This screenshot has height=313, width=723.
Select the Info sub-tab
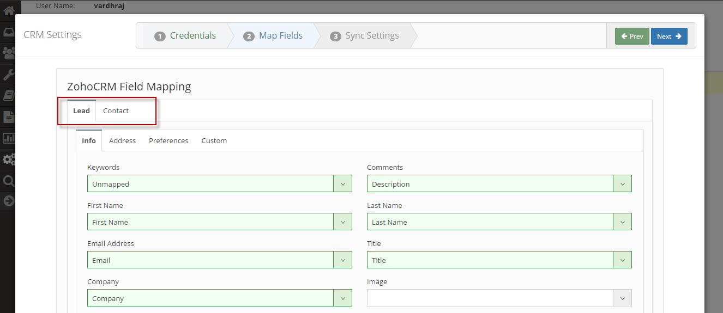coord(89,140)
